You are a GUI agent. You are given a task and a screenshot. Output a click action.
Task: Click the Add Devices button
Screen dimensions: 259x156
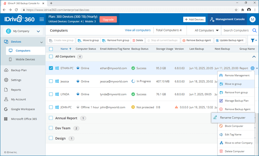point(194,19)
